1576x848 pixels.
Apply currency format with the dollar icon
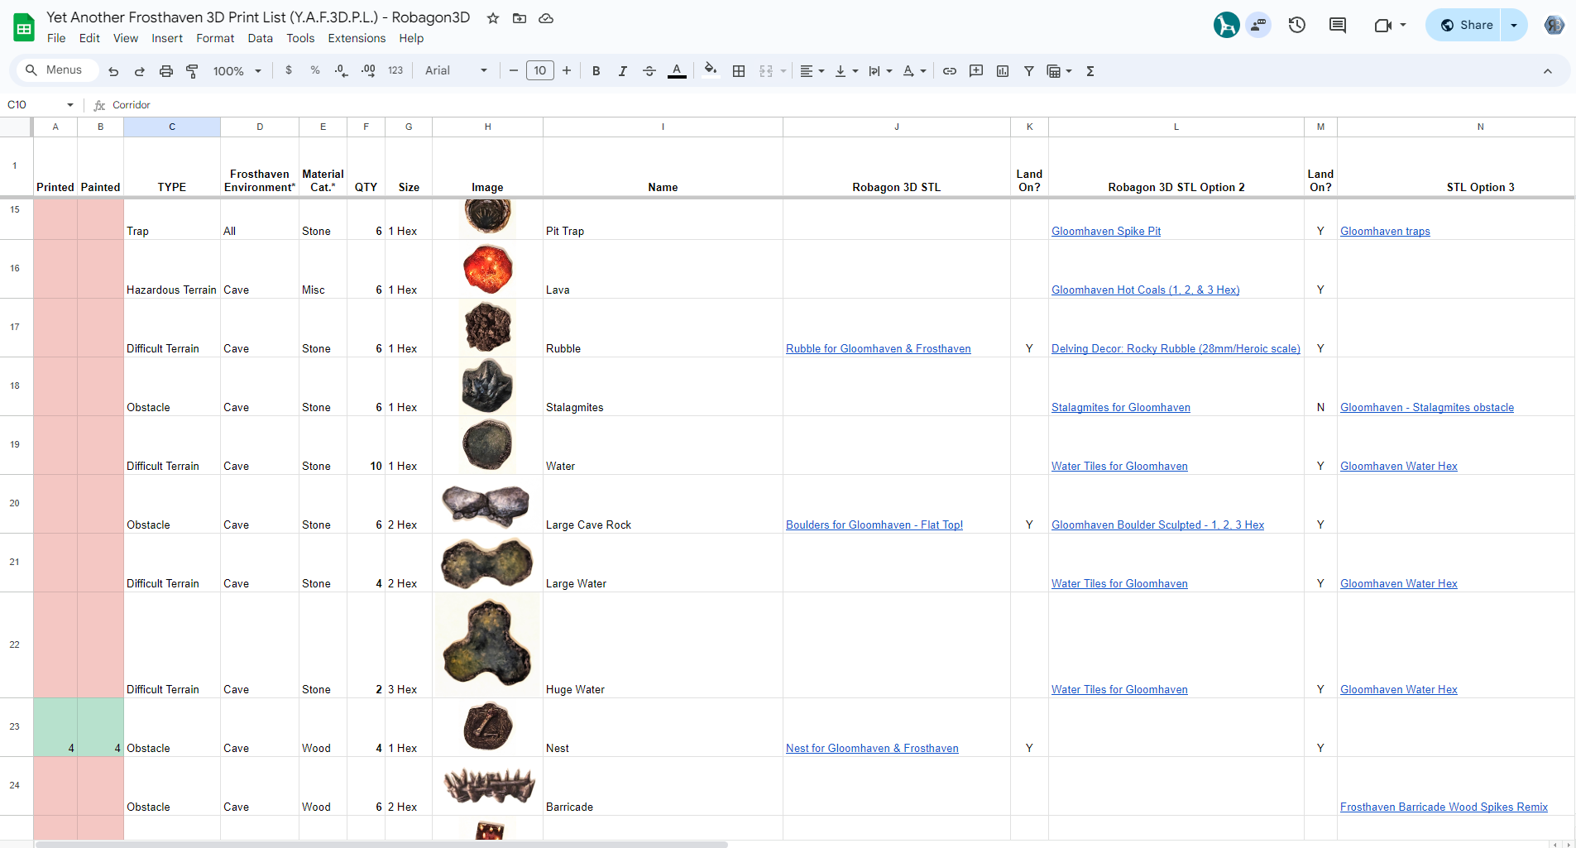tap(289, 70)
